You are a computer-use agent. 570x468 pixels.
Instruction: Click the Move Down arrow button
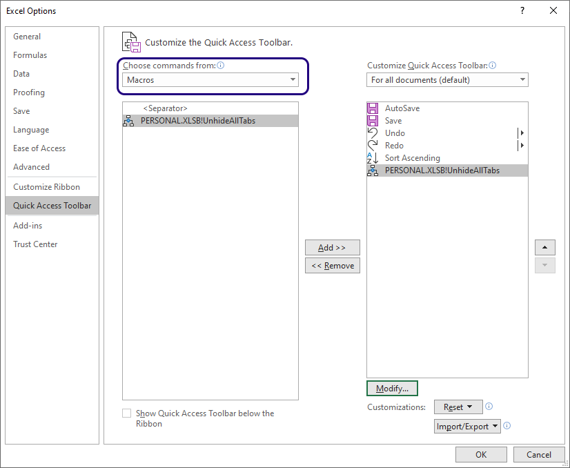tap(545, 266)
